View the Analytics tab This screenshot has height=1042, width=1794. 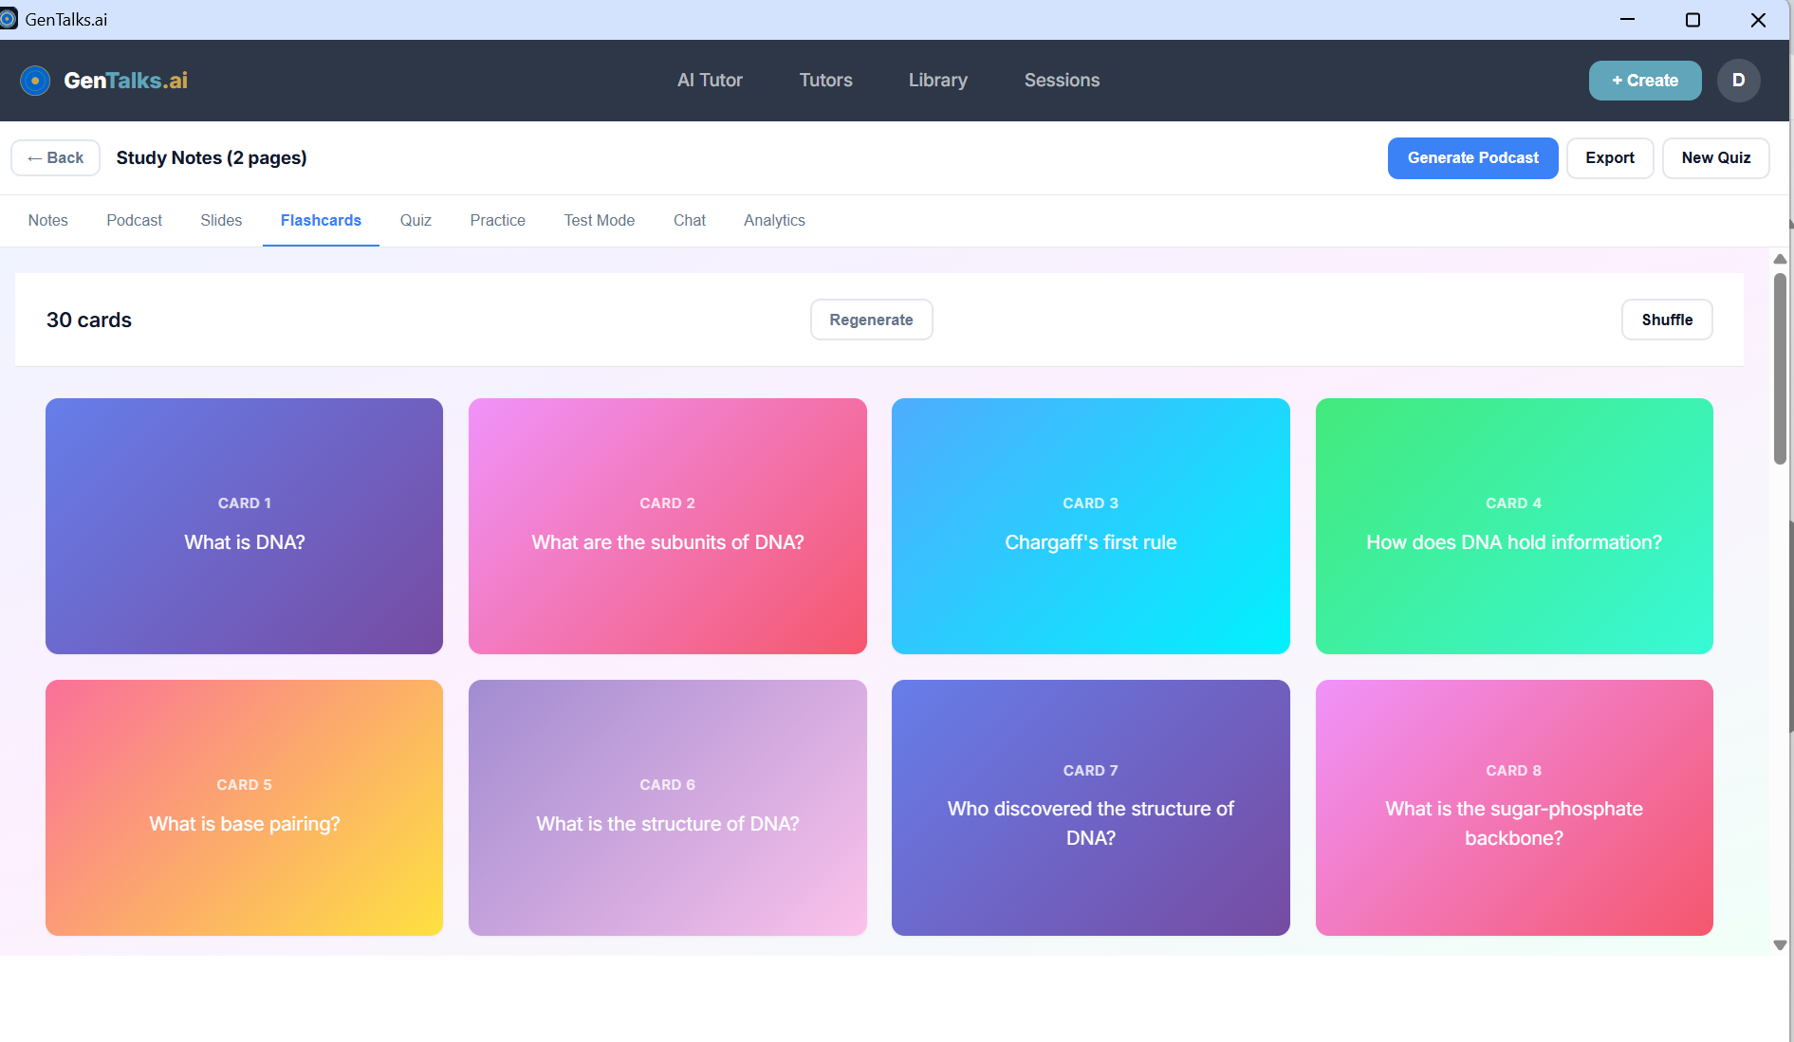774,221
